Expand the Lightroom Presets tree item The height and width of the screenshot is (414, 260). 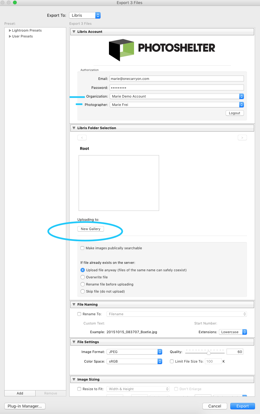point(10,30)
